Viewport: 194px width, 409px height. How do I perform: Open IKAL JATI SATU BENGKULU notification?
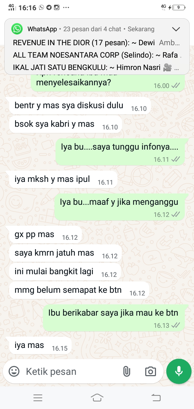(96, 68)
